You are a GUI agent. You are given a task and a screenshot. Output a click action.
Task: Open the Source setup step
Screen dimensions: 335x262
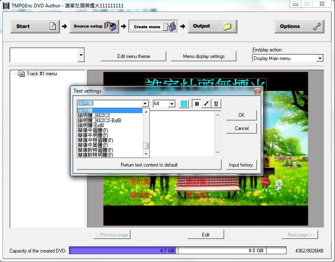tap(94, 26)
